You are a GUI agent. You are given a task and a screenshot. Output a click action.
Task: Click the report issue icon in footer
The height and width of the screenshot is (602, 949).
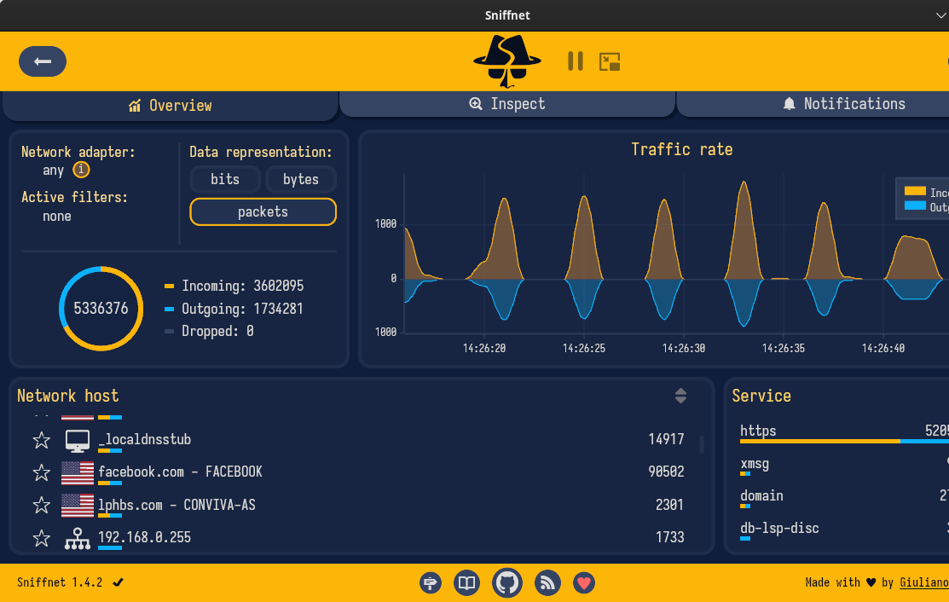(x=431, y=583)
